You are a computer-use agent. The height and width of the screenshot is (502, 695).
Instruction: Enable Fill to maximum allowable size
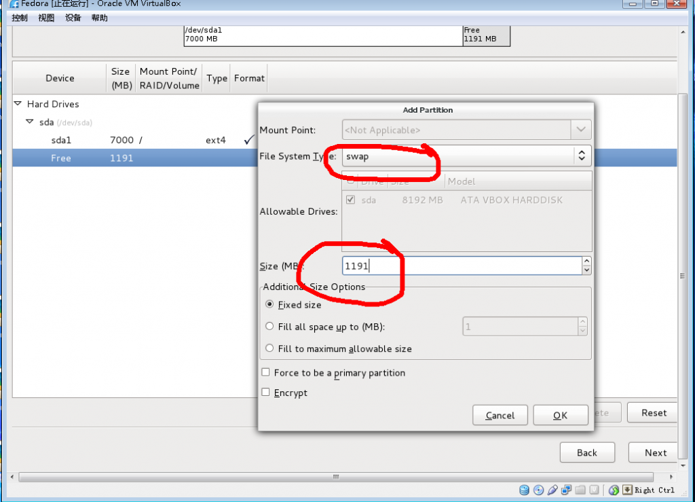[x=269, y=348]
